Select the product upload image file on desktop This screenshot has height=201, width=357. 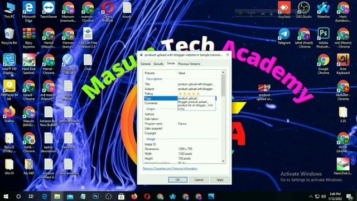pyautogui.click(x=264, y=92)
